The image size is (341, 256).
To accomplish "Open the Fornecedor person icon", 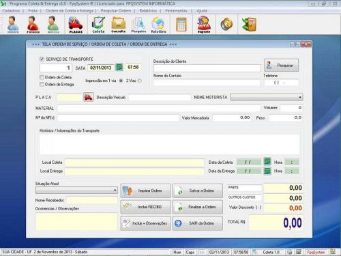I will (33, 25).
